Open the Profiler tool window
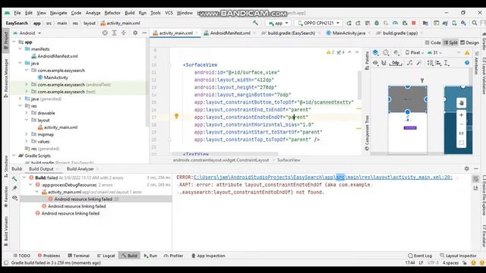Image resolution: width=486 pixels, height=273 pixels. pyautogui.click(x=173, y=256)
